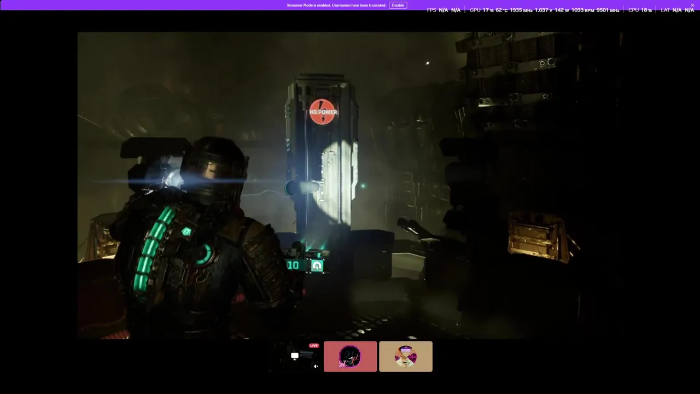Viewport: 700px width, 394px height.
Task: Click the '142 W' power reading
Action: 562,10
